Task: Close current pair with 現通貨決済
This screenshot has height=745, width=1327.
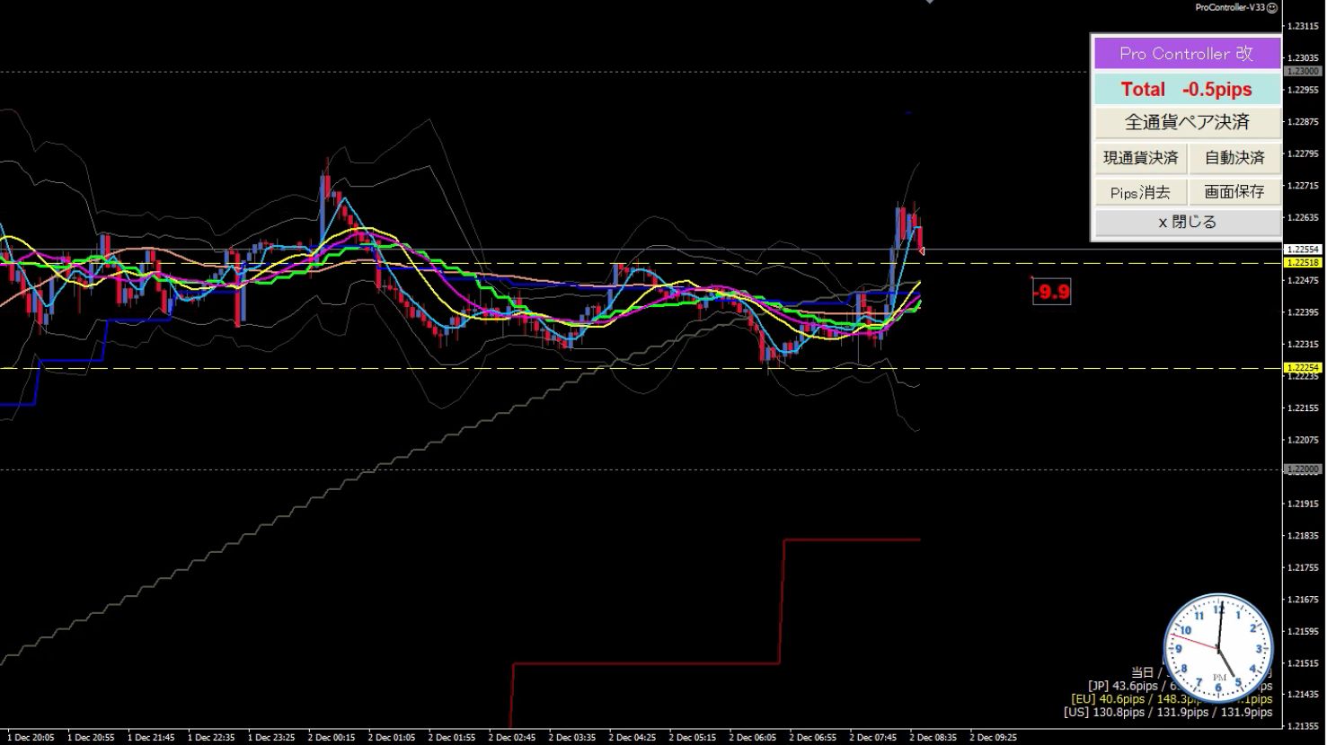Action: 1141,158
